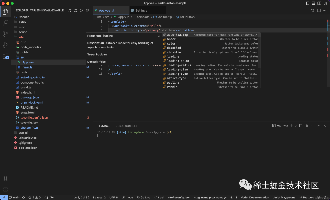The width and height of the screenshot is (330, 200).
Task: Split the editor to the right
Action: (x=319, y=10)
